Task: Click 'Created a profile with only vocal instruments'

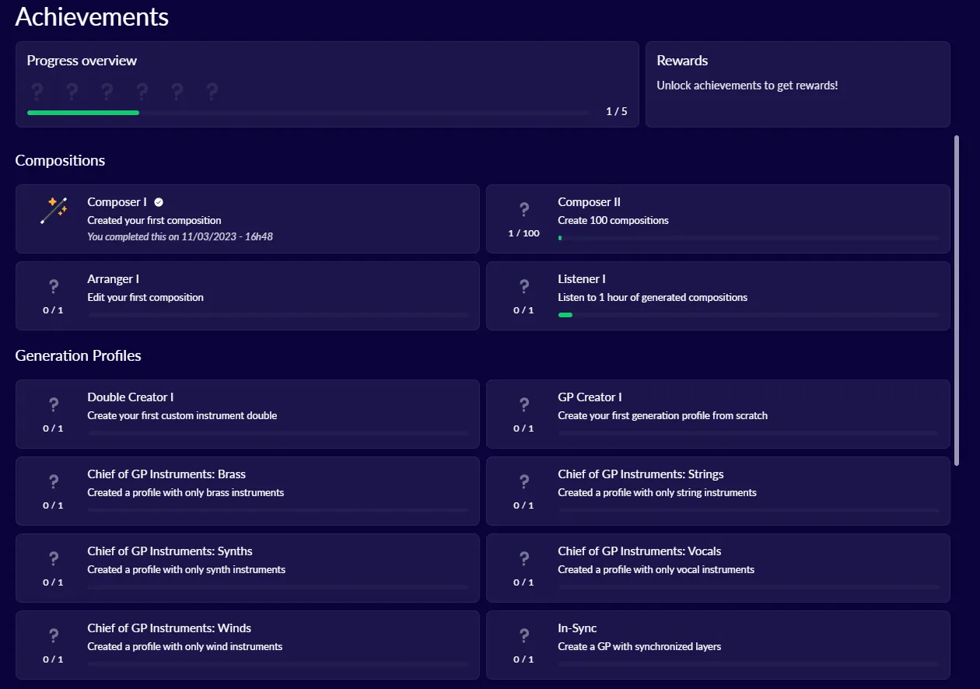Action: tap(656, 569)
